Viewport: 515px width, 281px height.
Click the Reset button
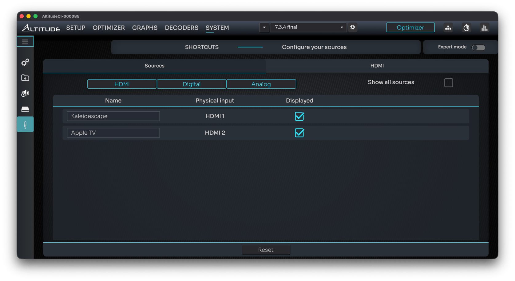[x=266, y=250]
